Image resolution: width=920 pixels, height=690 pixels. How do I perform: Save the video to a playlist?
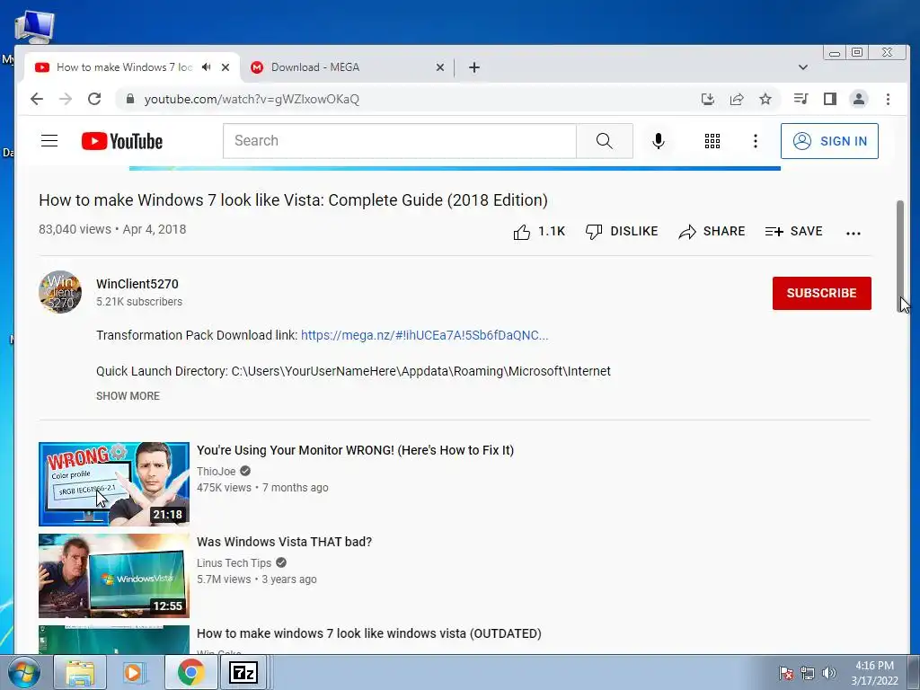793,232
